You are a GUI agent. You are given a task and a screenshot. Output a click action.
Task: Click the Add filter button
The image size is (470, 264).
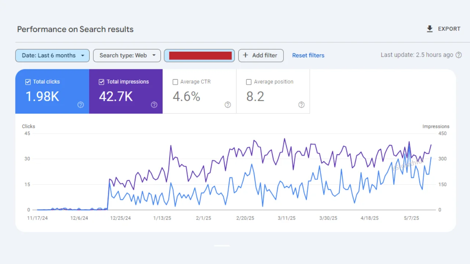[261, 55]
